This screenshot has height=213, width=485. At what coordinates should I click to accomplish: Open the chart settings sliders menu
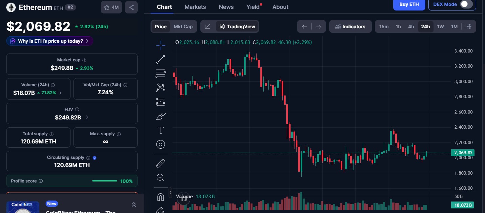(469, 26)
